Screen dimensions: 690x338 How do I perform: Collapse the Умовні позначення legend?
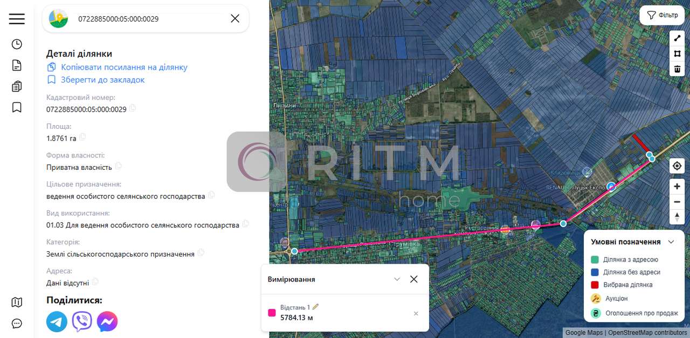tap(671, 242)
